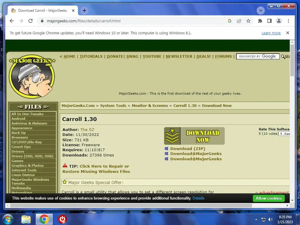The image size is (300, 225).
Task: Open Chrome three-dot menu
Action: [x=288, y=21]
